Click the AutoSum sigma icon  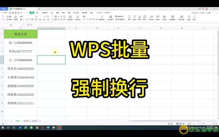pyautogui.click(x=129, y=17)
